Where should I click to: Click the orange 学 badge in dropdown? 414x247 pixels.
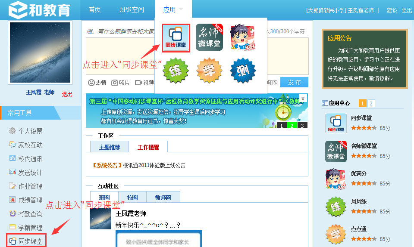pyautogui.click(x=209, y=70)
